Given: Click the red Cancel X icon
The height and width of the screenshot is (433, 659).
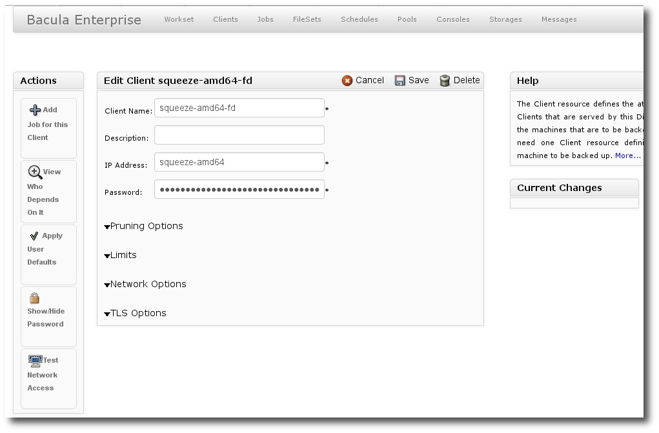Looking at the screenshot, I should [347, 81].
